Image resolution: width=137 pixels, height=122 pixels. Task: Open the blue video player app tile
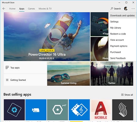click(36, 110)
